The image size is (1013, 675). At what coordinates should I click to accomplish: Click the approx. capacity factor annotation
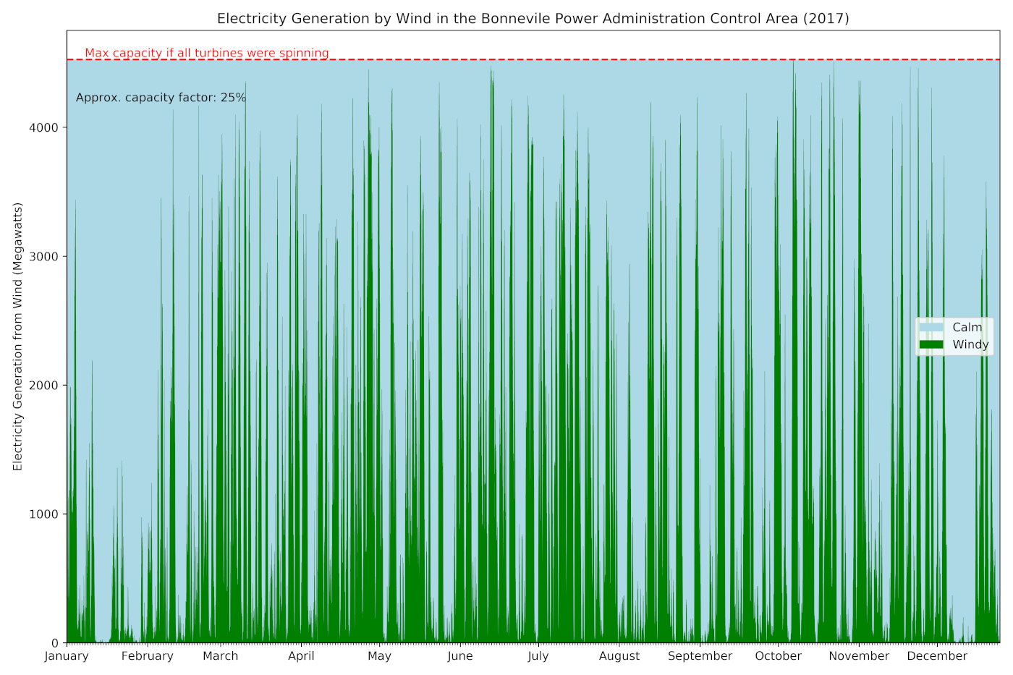point(161,98)
